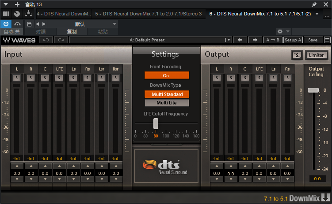Switch to 4 - DTS Neural DownMix tab
This screenshot has width=332, height=204.
64,14
